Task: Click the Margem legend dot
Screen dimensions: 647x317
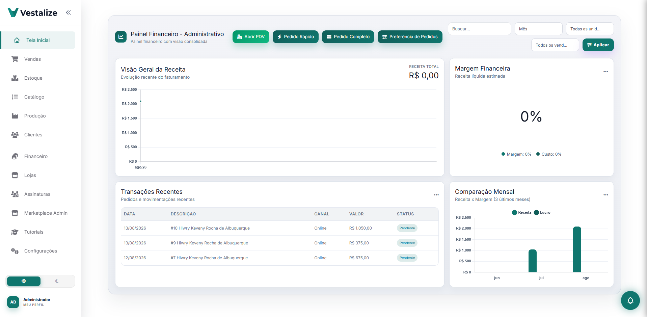Action: click(503, 154)
